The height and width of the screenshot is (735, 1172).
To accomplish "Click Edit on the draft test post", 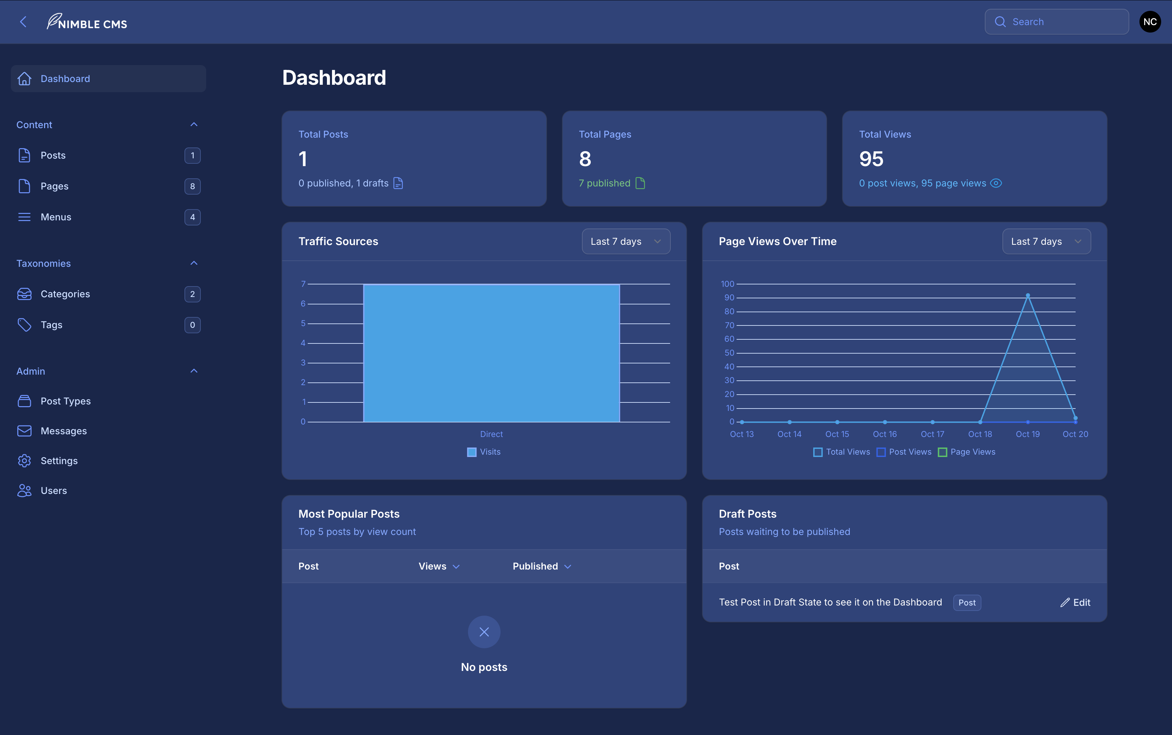I will pyautogui.click(x=1075, y=602).
